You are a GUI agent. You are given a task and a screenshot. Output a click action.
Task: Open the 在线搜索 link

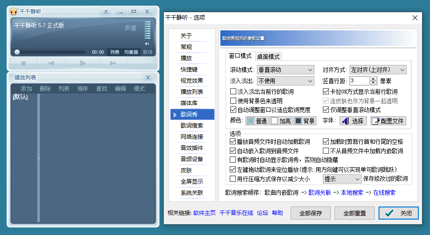click(x=384, y=192)
